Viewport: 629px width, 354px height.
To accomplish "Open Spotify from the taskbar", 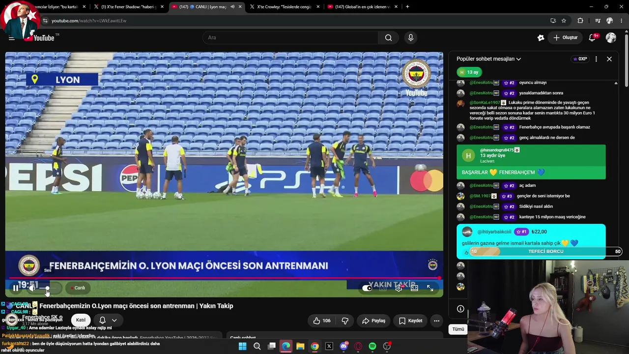I will [x=372, y=347].
